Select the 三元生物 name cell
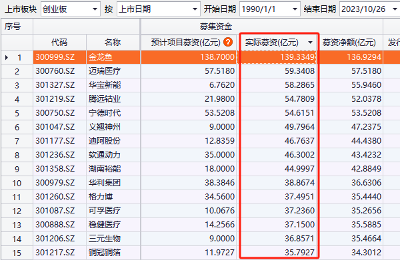The image size is (400, 260). tap(113, 239)
